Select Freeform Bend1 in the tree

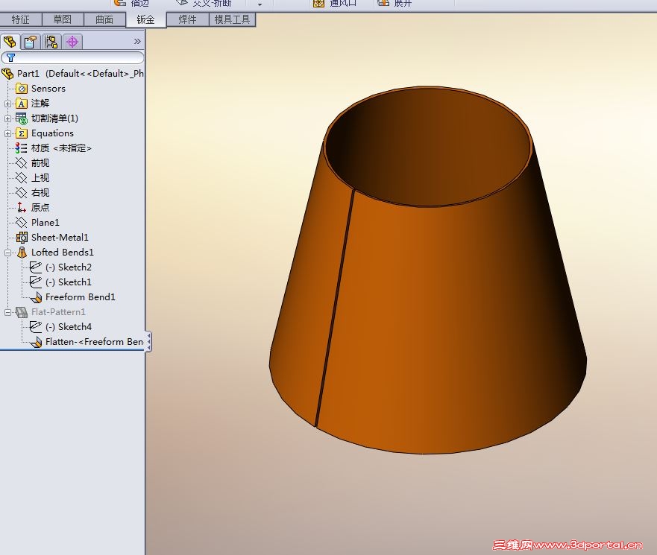80,297
